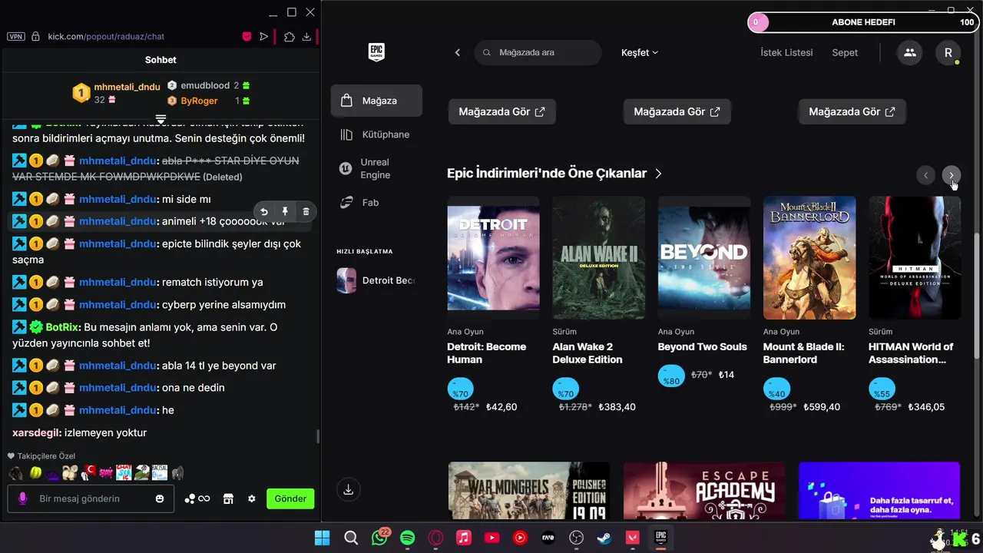
Task: Quick launch Detroit Become Human
Action: [x=376, y=280]
